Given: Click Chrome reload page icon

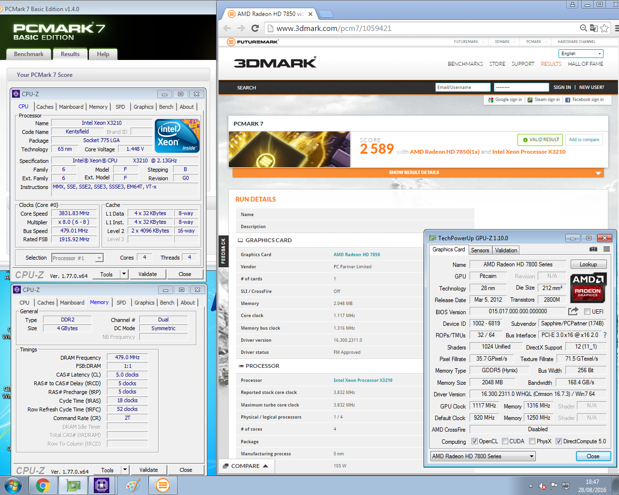Looking at the screenshot, I should pos(255,28).
